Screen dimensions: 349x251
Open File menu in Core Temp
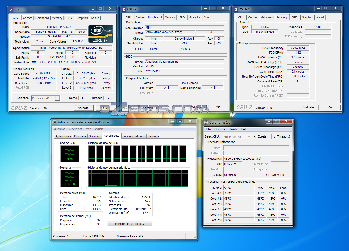(x=208, y=129)
